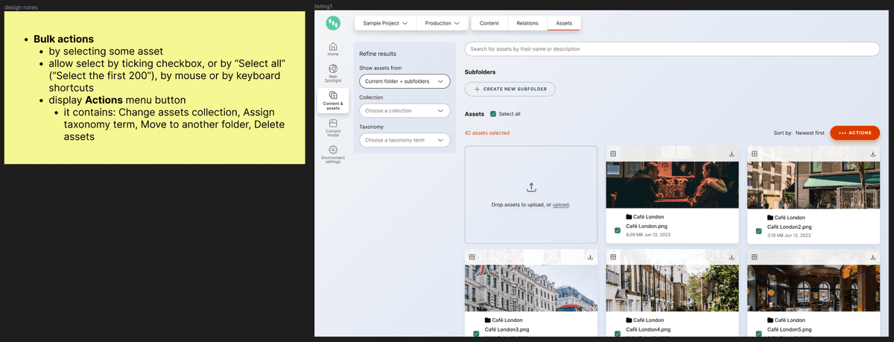Uncheck the Café London2.png checkbox
The height and width of the screenshot is (342, 894).
point(758,231)
